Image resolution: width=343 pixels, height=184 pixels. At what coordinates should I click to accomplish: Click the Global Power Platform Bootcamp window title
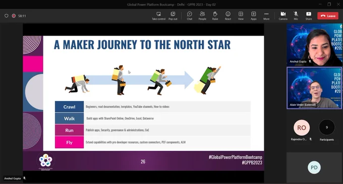tap(171, 5)
